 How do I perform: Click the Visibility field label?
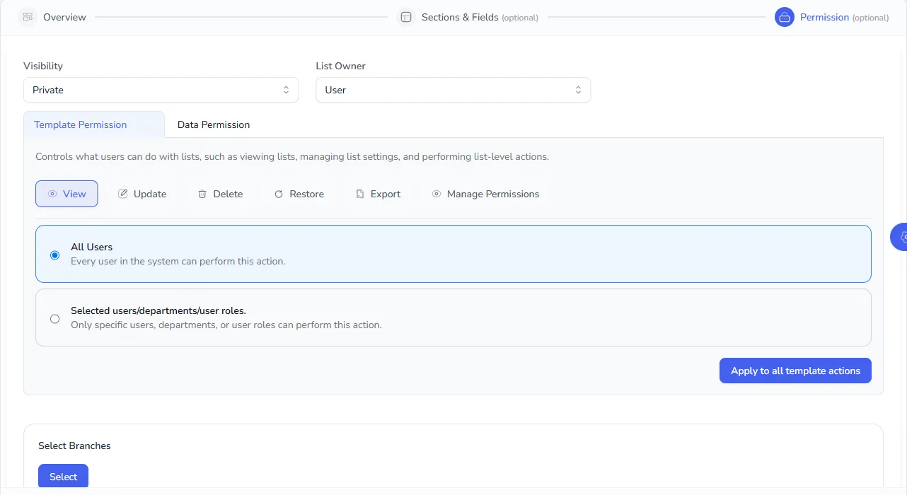tap(43, 66)
